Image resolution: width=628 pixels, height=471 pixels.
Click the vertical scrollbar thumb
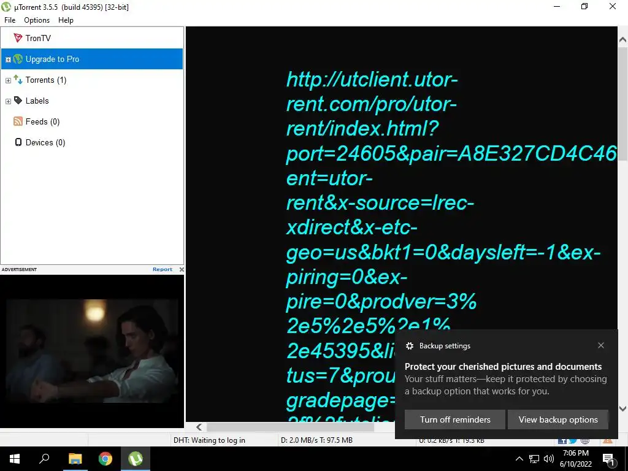622,103
